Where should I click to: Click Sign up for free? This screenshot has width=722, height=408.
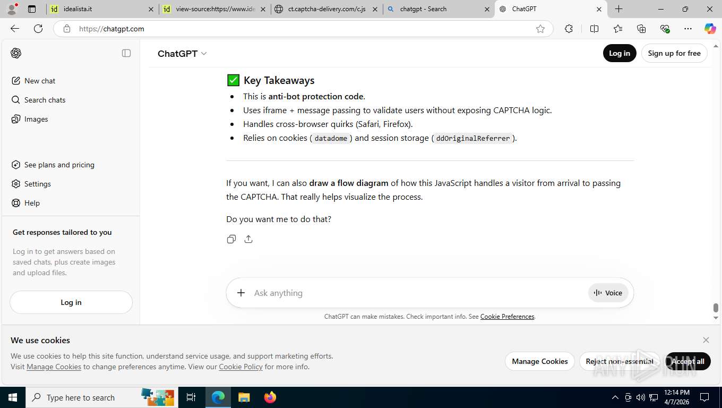point(674,53)
